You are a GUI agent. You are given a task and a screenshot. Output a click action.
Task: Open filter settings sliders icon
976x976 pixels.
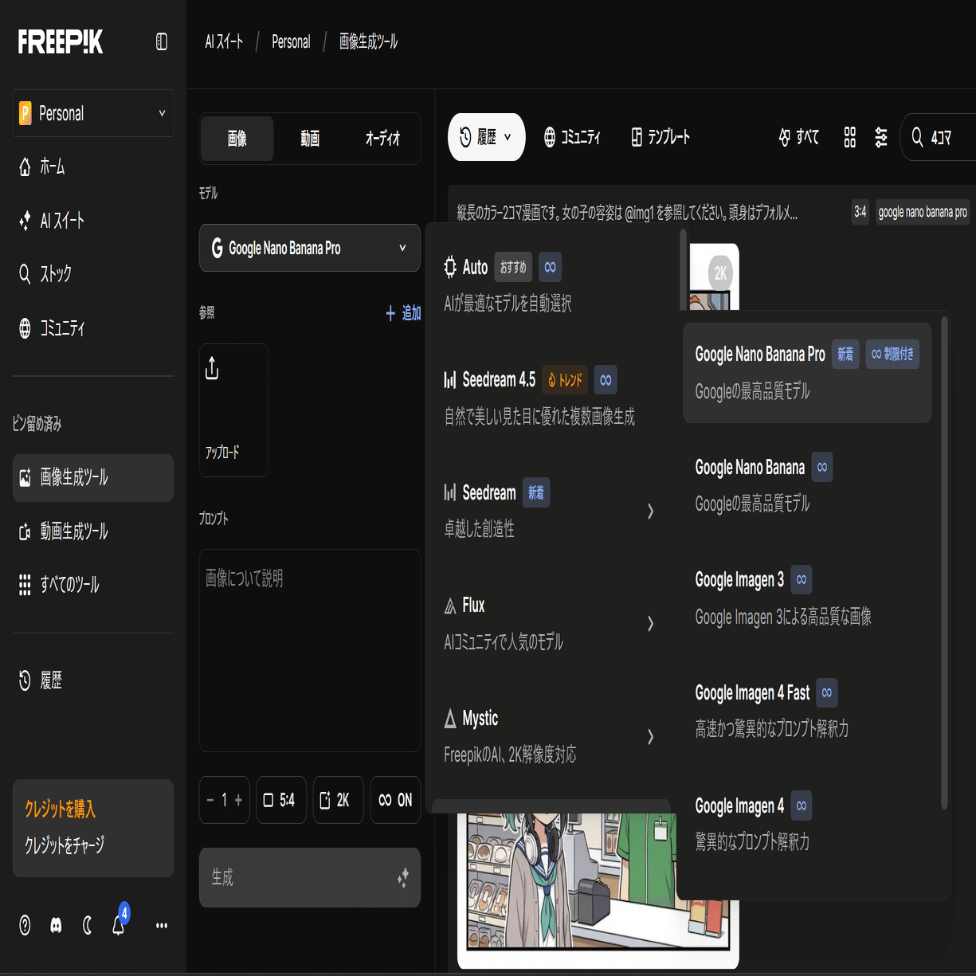point(881,137)
